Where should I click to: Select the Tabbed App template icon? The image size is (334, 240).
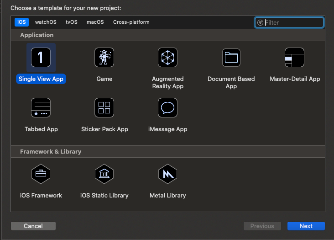click(41, 108)
